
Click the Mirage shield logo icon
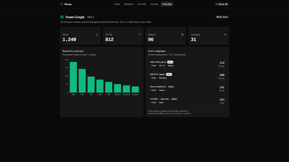click(62, 4)
